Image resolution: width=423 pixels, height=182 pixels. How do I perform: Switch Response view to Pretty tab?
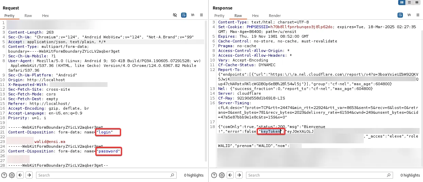coord(219,16)
